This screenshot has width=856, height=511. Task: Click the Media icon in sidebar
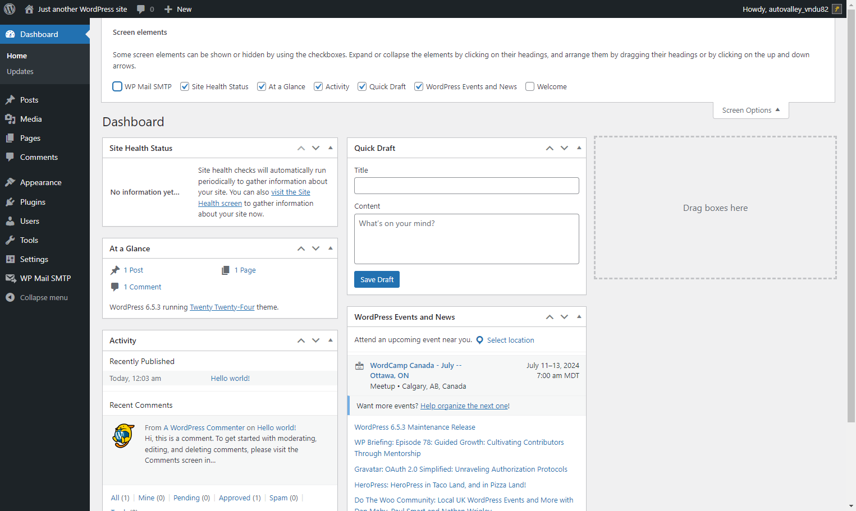[x=10, y=119]
